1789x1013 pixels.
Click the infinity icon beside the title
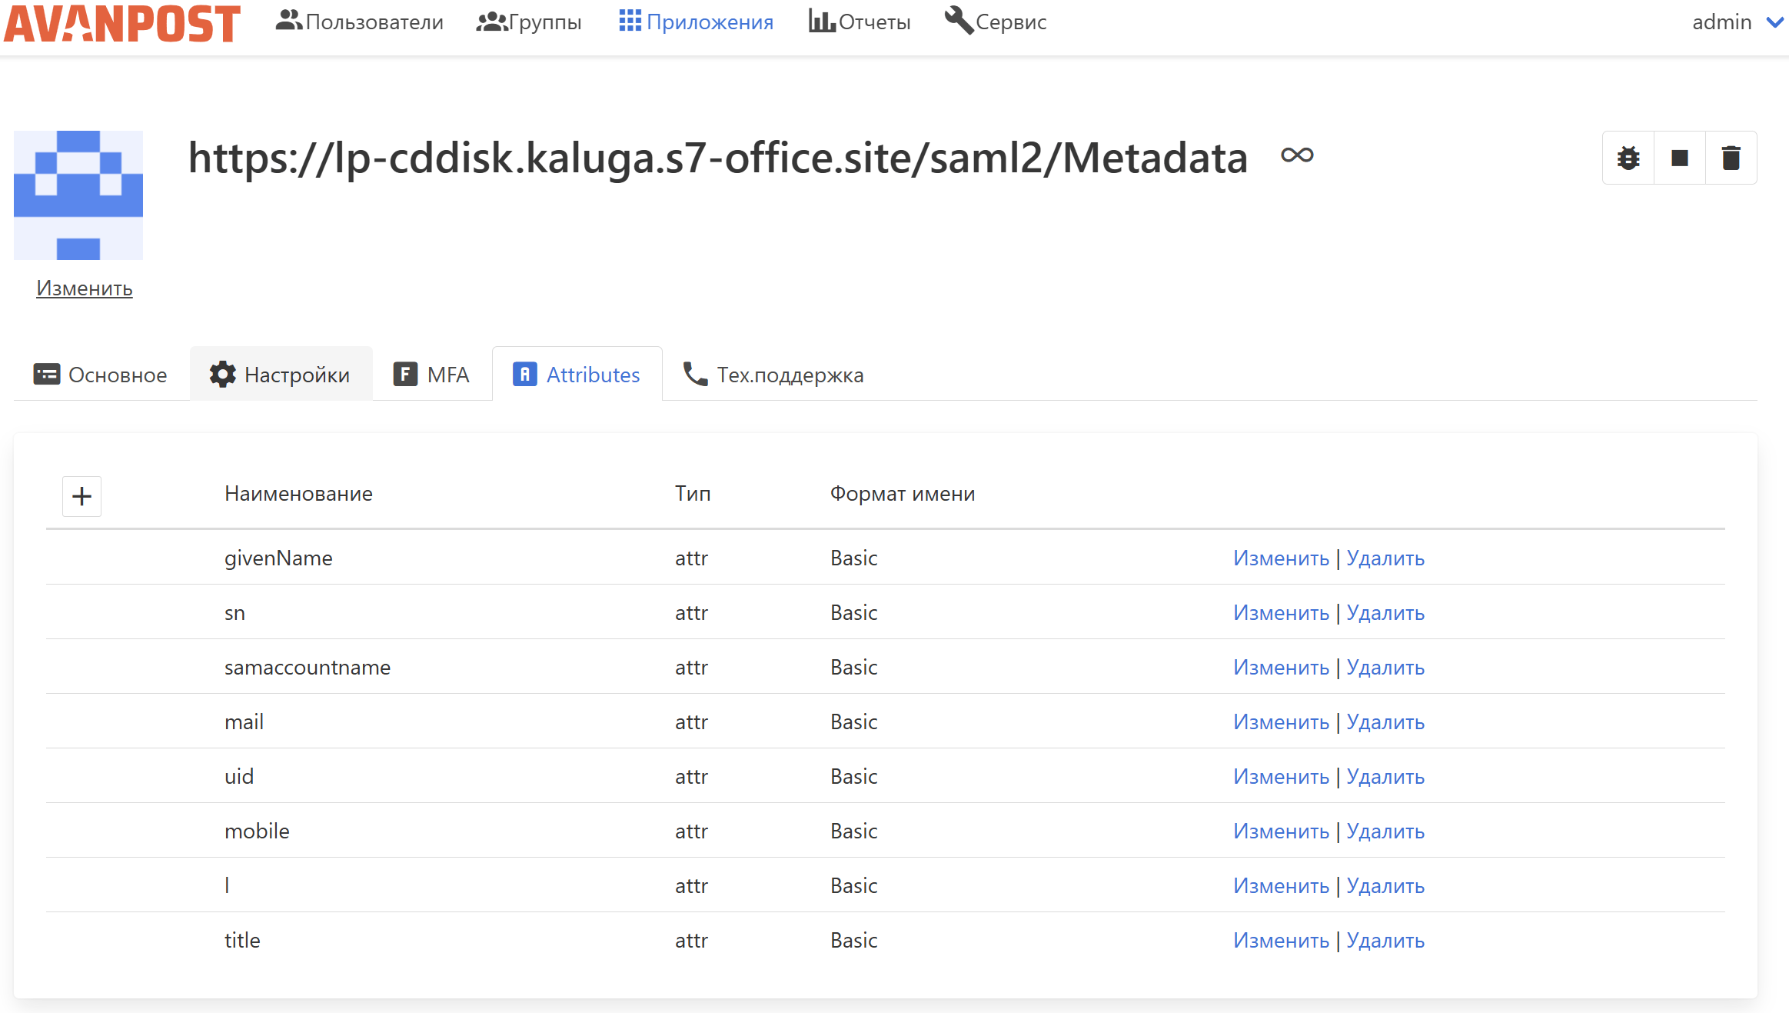pyautogui.click(x=1297, y=155)
